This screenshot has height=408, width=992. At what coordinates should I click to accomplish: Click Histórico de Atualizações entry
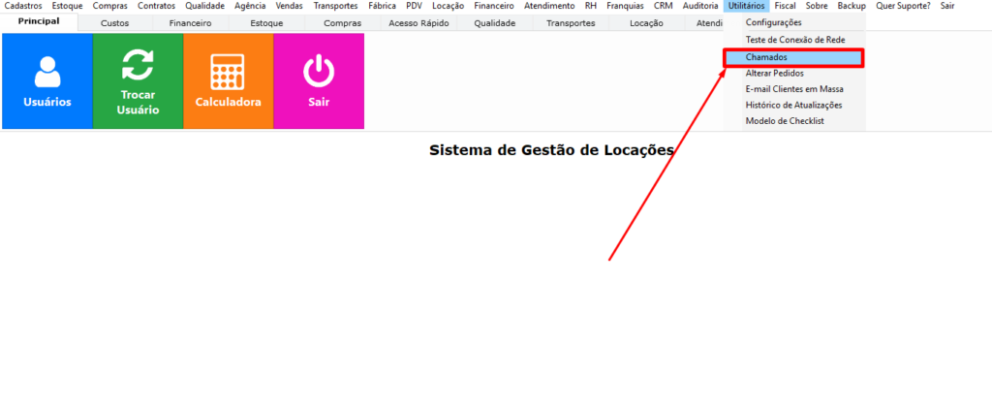point(793,105)
